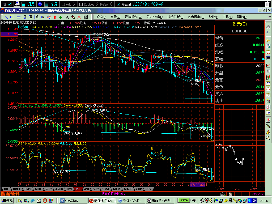Open the 查看(V) menu
The height and width of the screenshot is (204, 272).
[115, 17]
